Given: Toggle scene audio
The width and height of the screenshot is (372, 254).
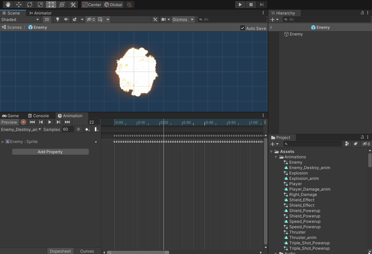Looking at the screenshot, I should [66, 19].
